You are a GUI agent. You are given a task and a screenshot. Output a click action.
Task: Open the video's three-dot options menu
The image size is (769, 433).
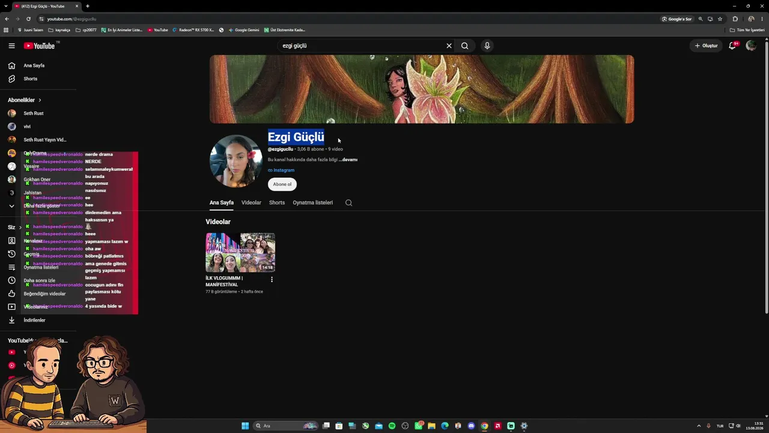272,279
